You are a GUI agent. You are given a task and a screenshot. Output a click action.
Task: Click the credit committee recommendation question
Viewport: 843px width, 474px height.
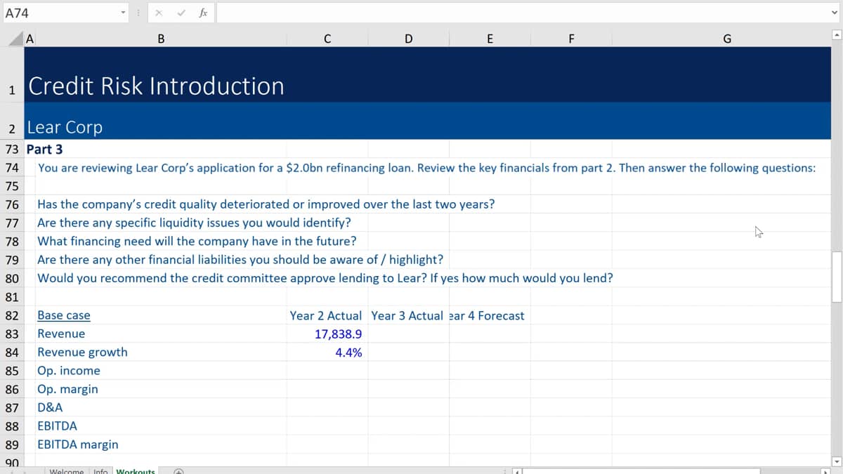point(325,278)
